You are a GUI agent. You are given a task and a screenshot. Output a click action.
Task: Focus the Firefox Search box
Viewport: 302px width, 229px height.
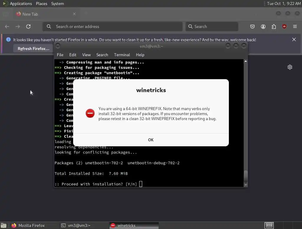pos(212,26)
